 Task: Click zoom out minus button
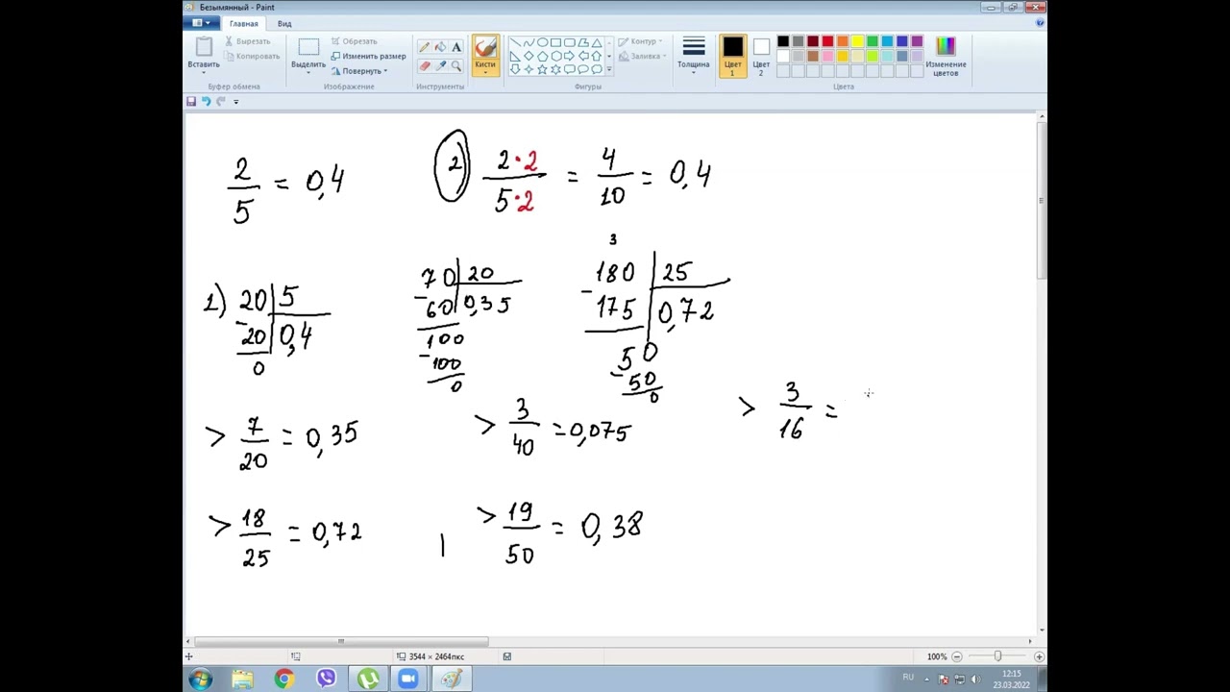tap(957, 656)
